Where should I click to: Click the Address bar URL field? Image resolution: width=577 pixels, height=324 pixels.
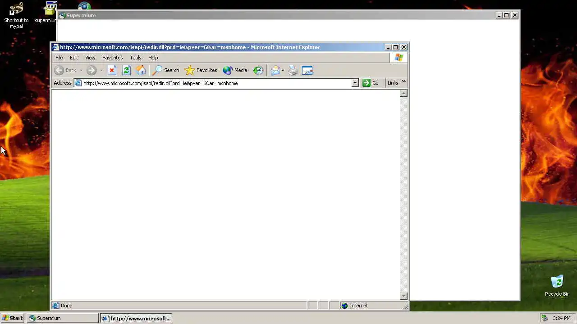[x=216, y=83]
